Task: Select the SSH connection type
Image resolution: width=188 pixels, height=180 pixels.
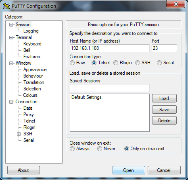Action: 138,63
